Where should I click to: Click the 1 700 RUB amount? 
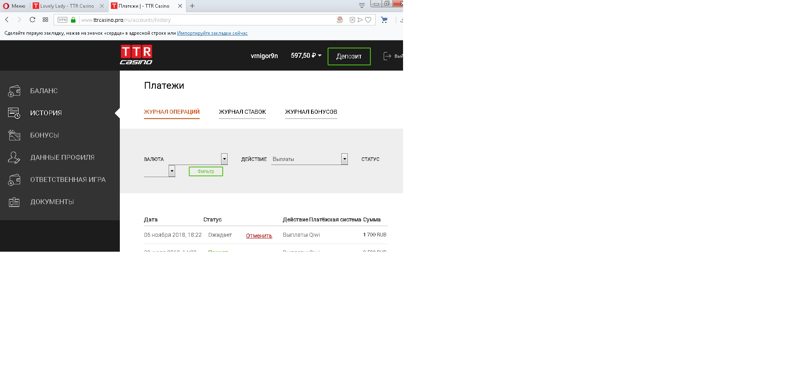click(375, 235)
